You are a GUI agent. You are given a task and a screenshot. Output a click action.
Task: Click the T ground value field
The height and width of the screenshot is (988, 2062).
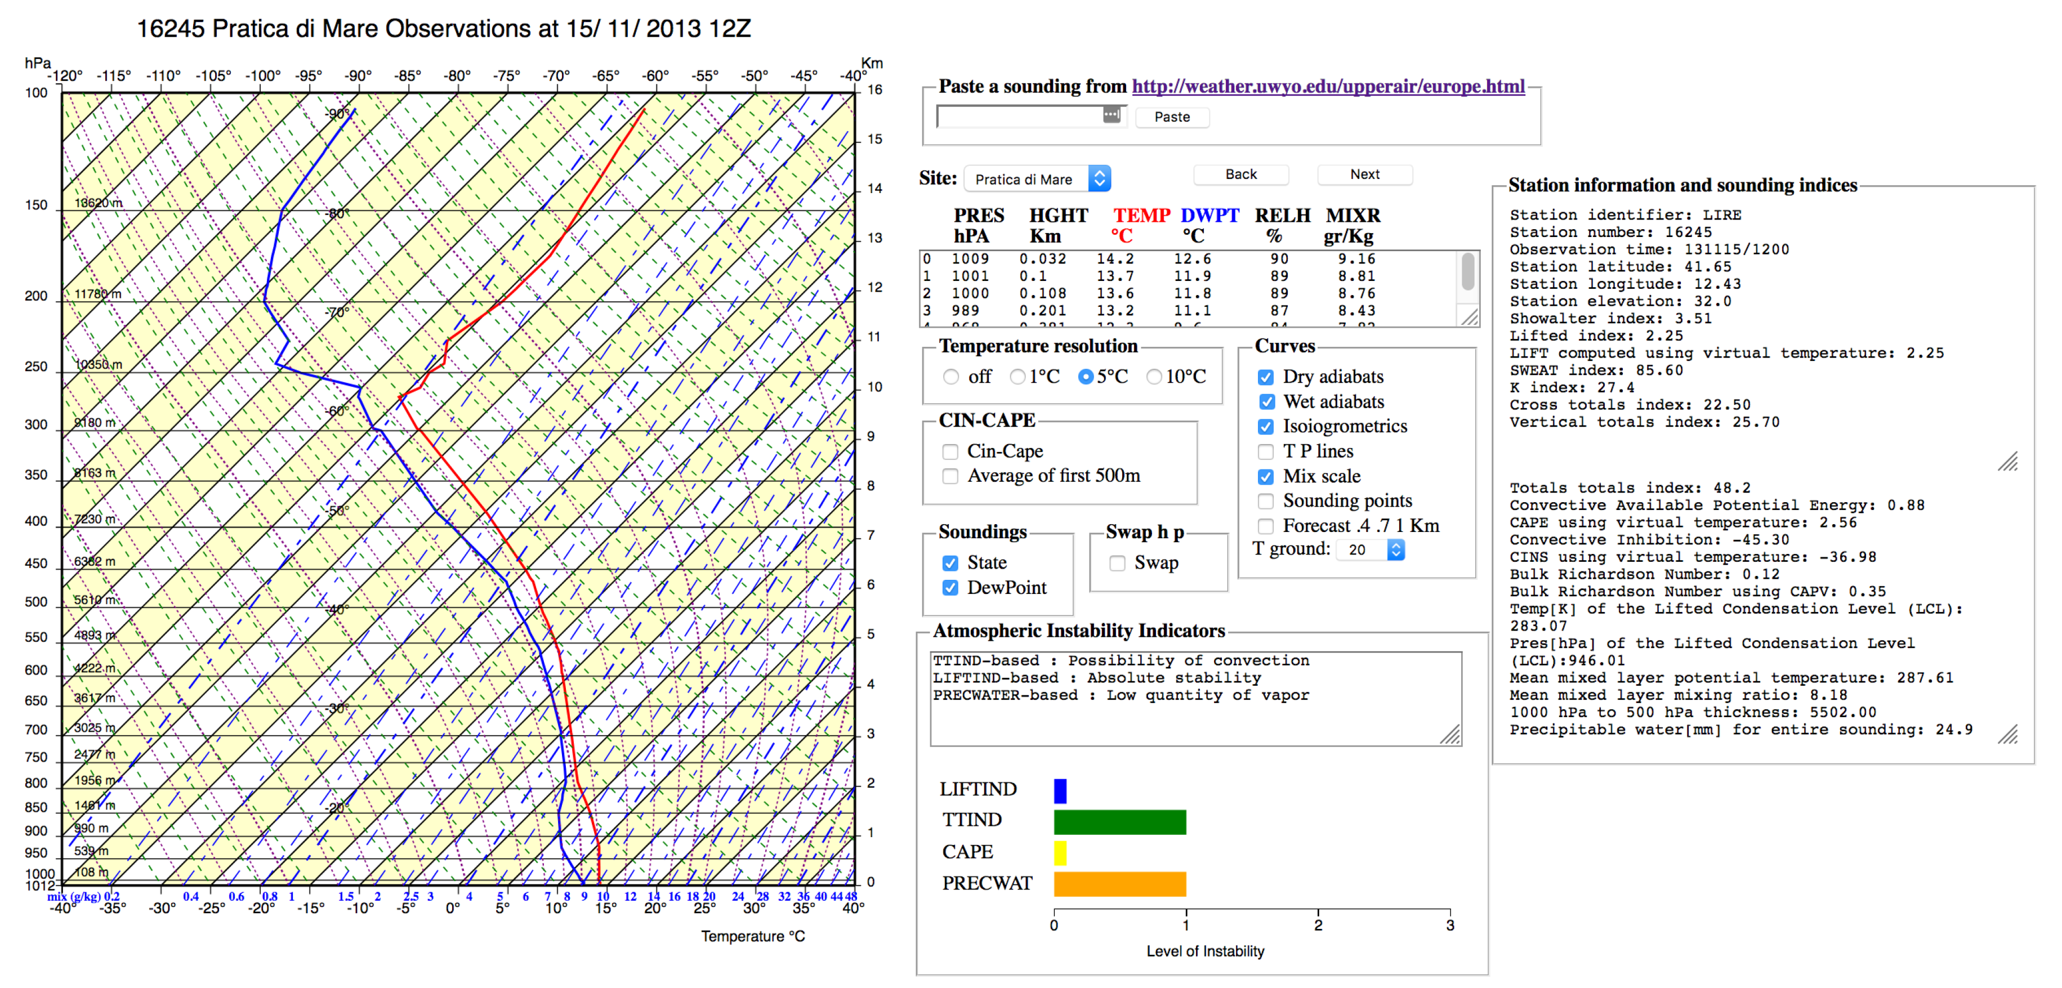pyautogui.click(x=1362, y=549)
